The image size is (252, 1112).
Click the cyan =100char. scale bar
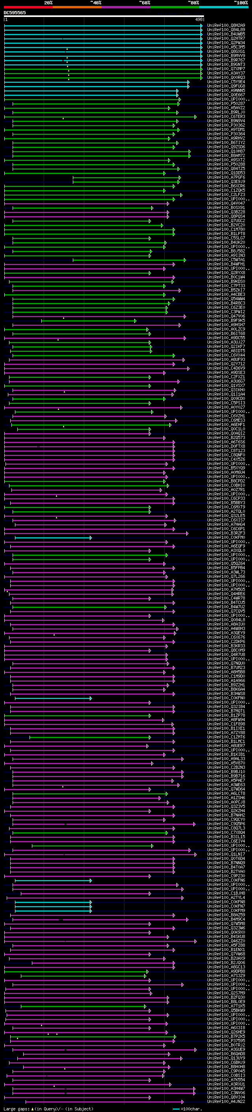tap(176, 1109)
